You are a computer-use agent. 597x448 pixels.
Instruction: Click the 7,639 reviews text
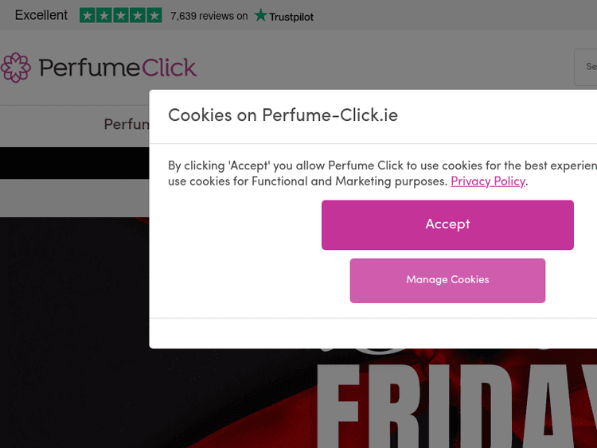[209, 16]
